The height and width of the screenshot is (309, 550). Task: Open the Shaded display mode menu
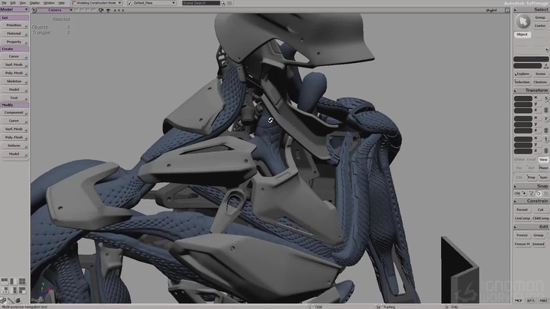(492, 10)
